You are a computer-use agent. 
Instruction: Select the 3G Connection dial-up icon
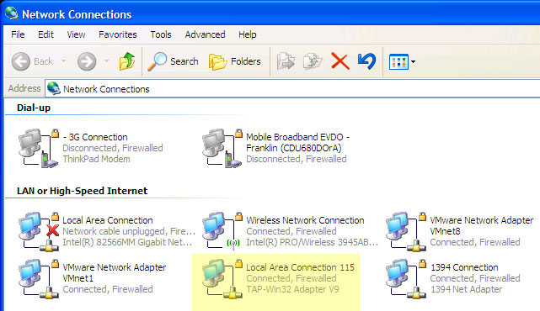[39, 148]
